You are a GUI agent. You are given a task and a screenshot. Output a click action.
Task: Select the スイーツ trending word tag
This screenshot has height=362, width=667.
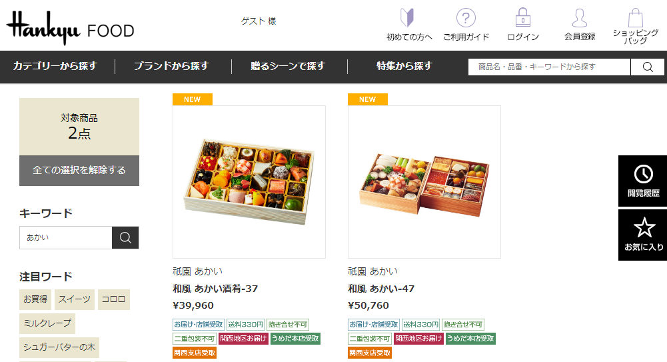(75, 299)
